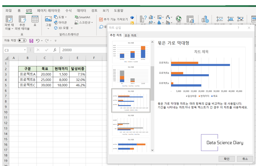Open the Insert Function (fx) dialog
Screen dimensions: 256x166
55,50
